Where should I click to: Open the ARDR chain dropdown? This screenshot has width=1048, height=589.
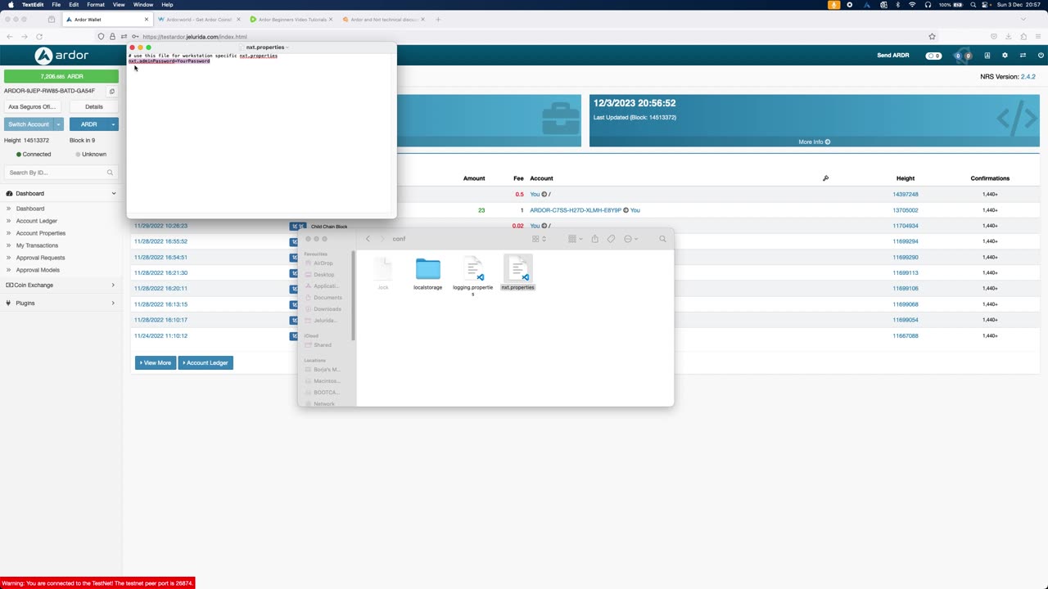click(113, 124)
